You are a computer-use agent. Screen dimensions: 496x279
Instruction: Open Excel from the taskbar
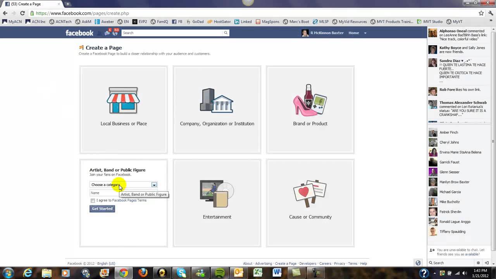click(x=258, y=273)
